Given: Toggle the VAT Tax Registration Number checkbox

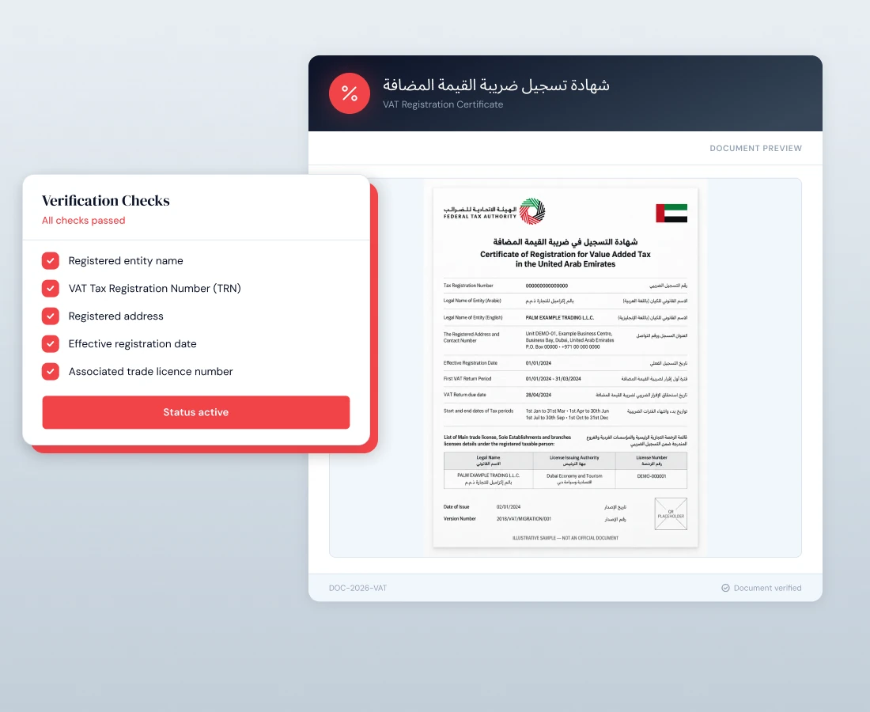Looking at the screenshot, I should [51, 289].
